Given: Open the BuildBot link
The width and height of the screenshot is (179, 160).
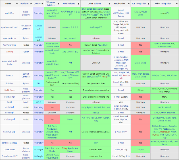Looking at the screenshot, I should 9,83.
